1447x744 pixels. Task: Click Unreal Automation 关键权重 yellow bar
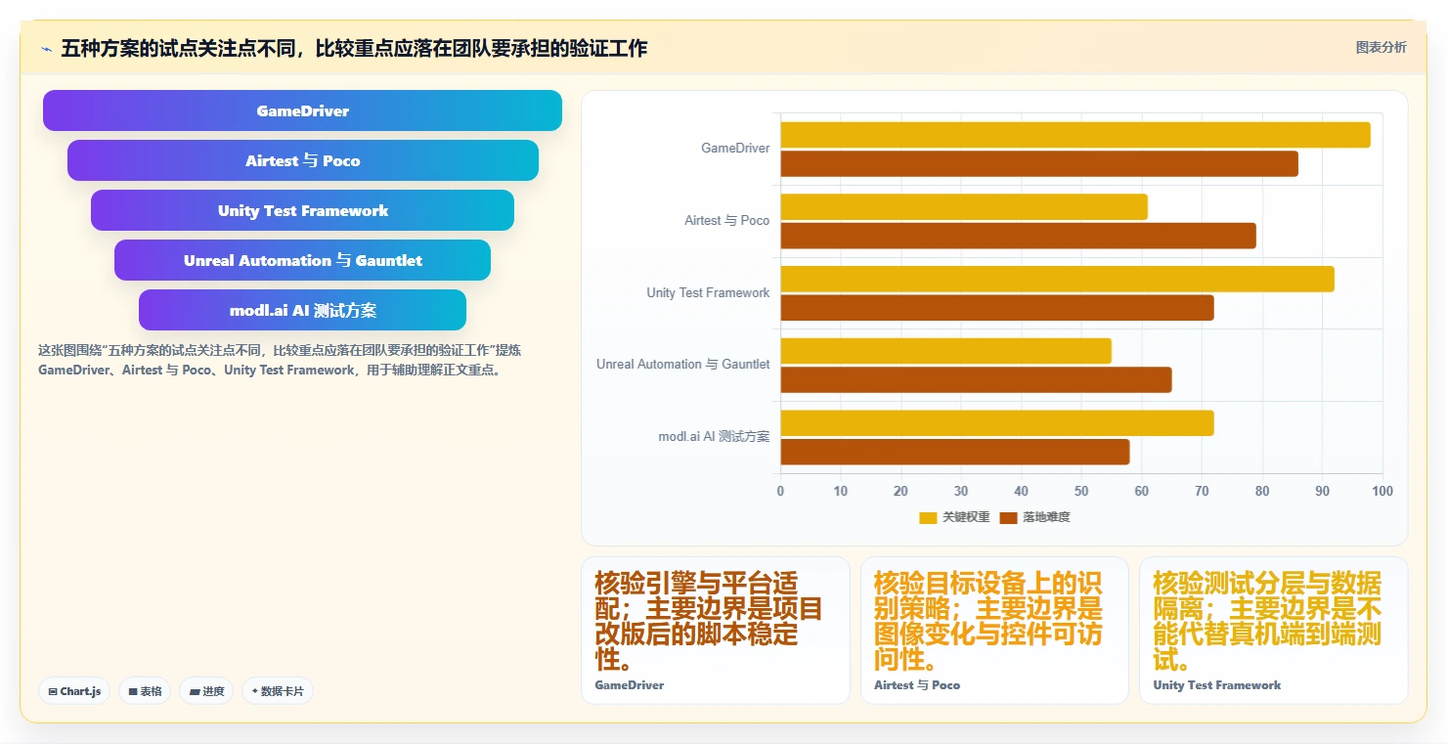[x=945, y=350]
